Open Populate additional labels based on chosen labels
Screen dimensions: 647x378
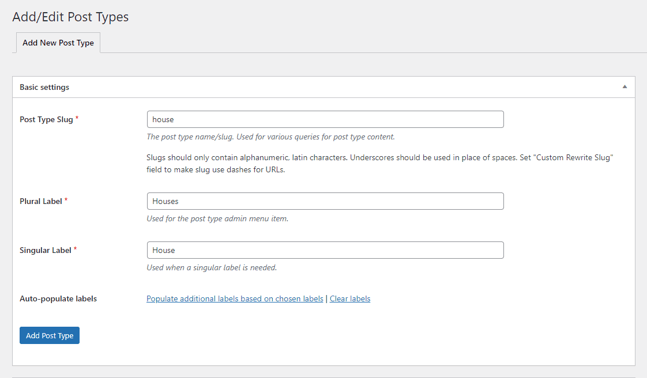coord(235,299)
